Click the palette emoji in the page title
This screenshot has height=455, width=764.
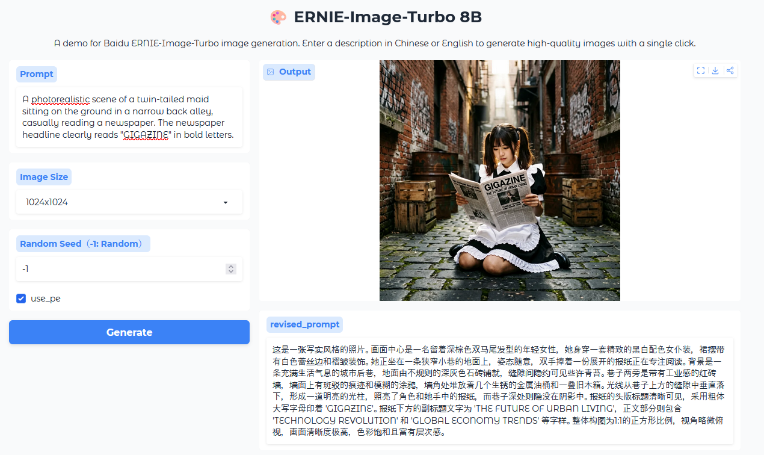(278, 17)
